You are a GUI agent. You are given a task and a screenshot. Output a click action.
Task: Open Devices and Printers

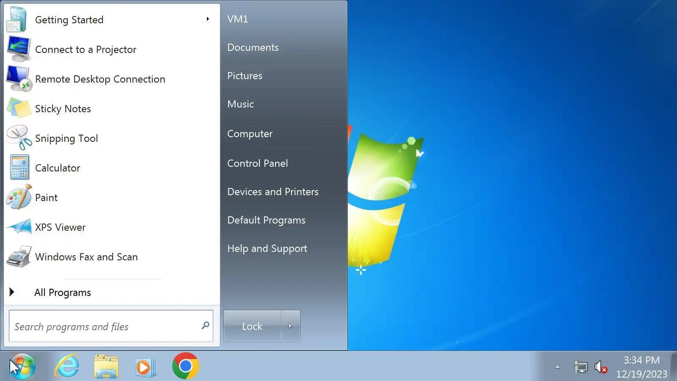pos(273,192)
